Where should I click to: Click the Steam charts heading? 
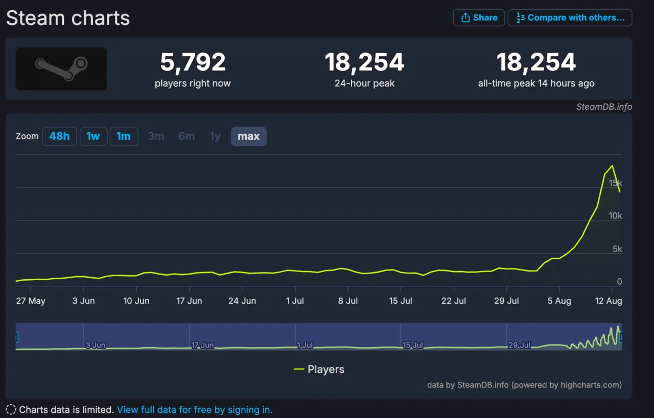(x=68, y=18)
